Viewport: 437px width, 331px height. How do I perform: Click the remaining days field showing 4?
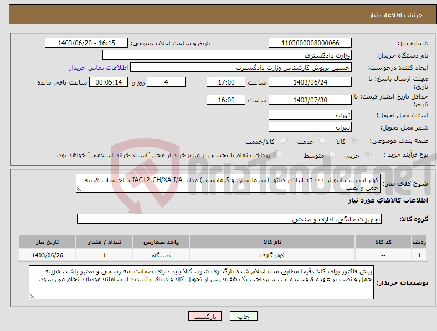[x=166, y=82]
